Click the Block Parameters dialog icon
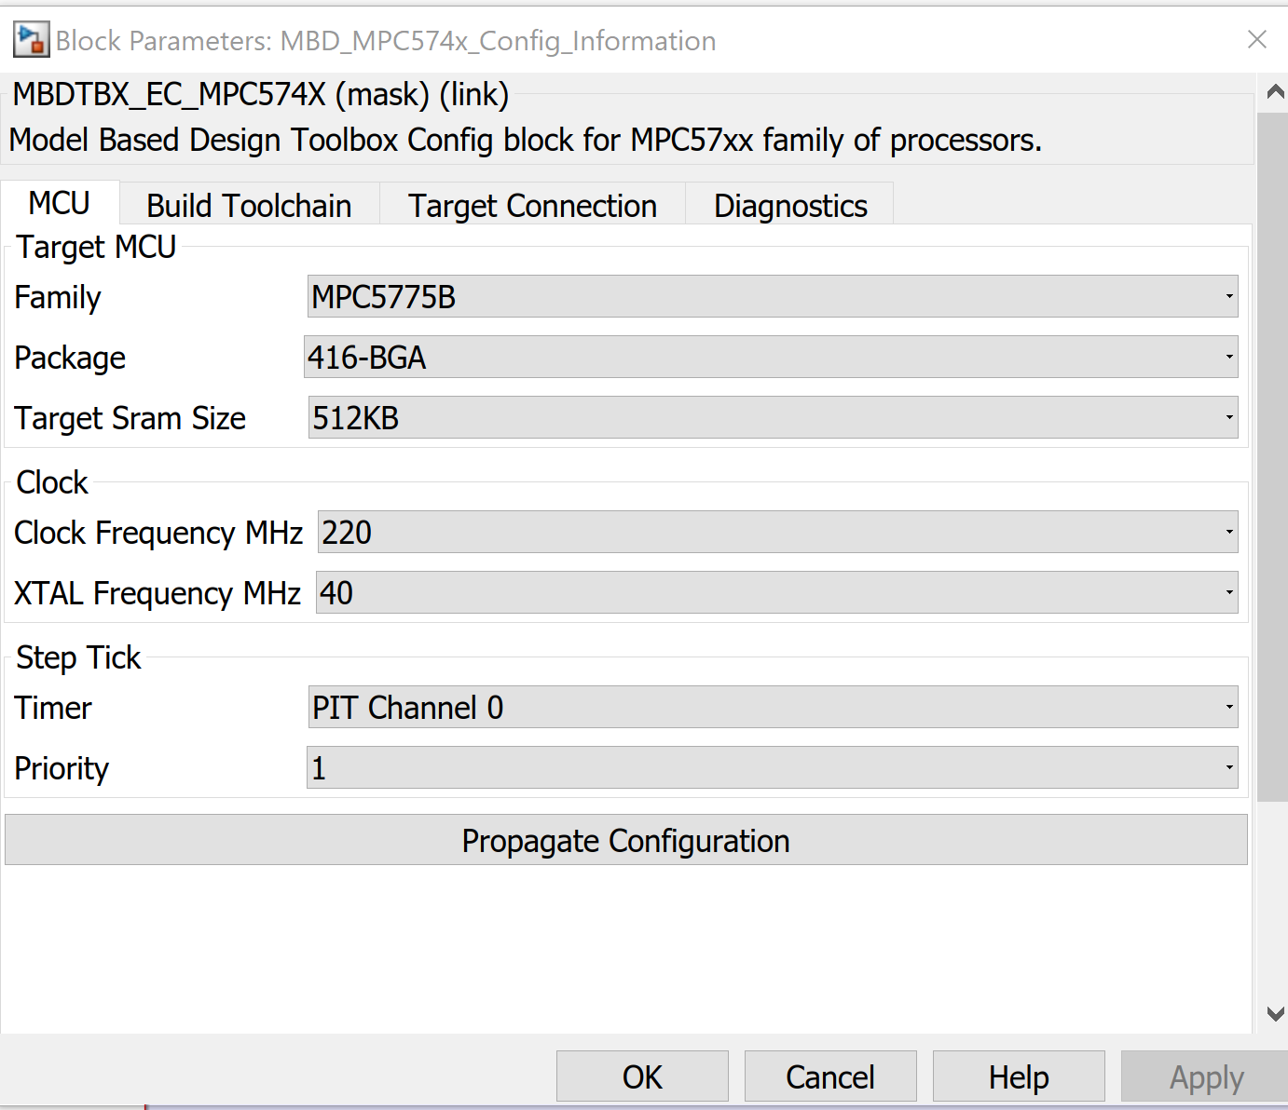 tap(31, 39)
